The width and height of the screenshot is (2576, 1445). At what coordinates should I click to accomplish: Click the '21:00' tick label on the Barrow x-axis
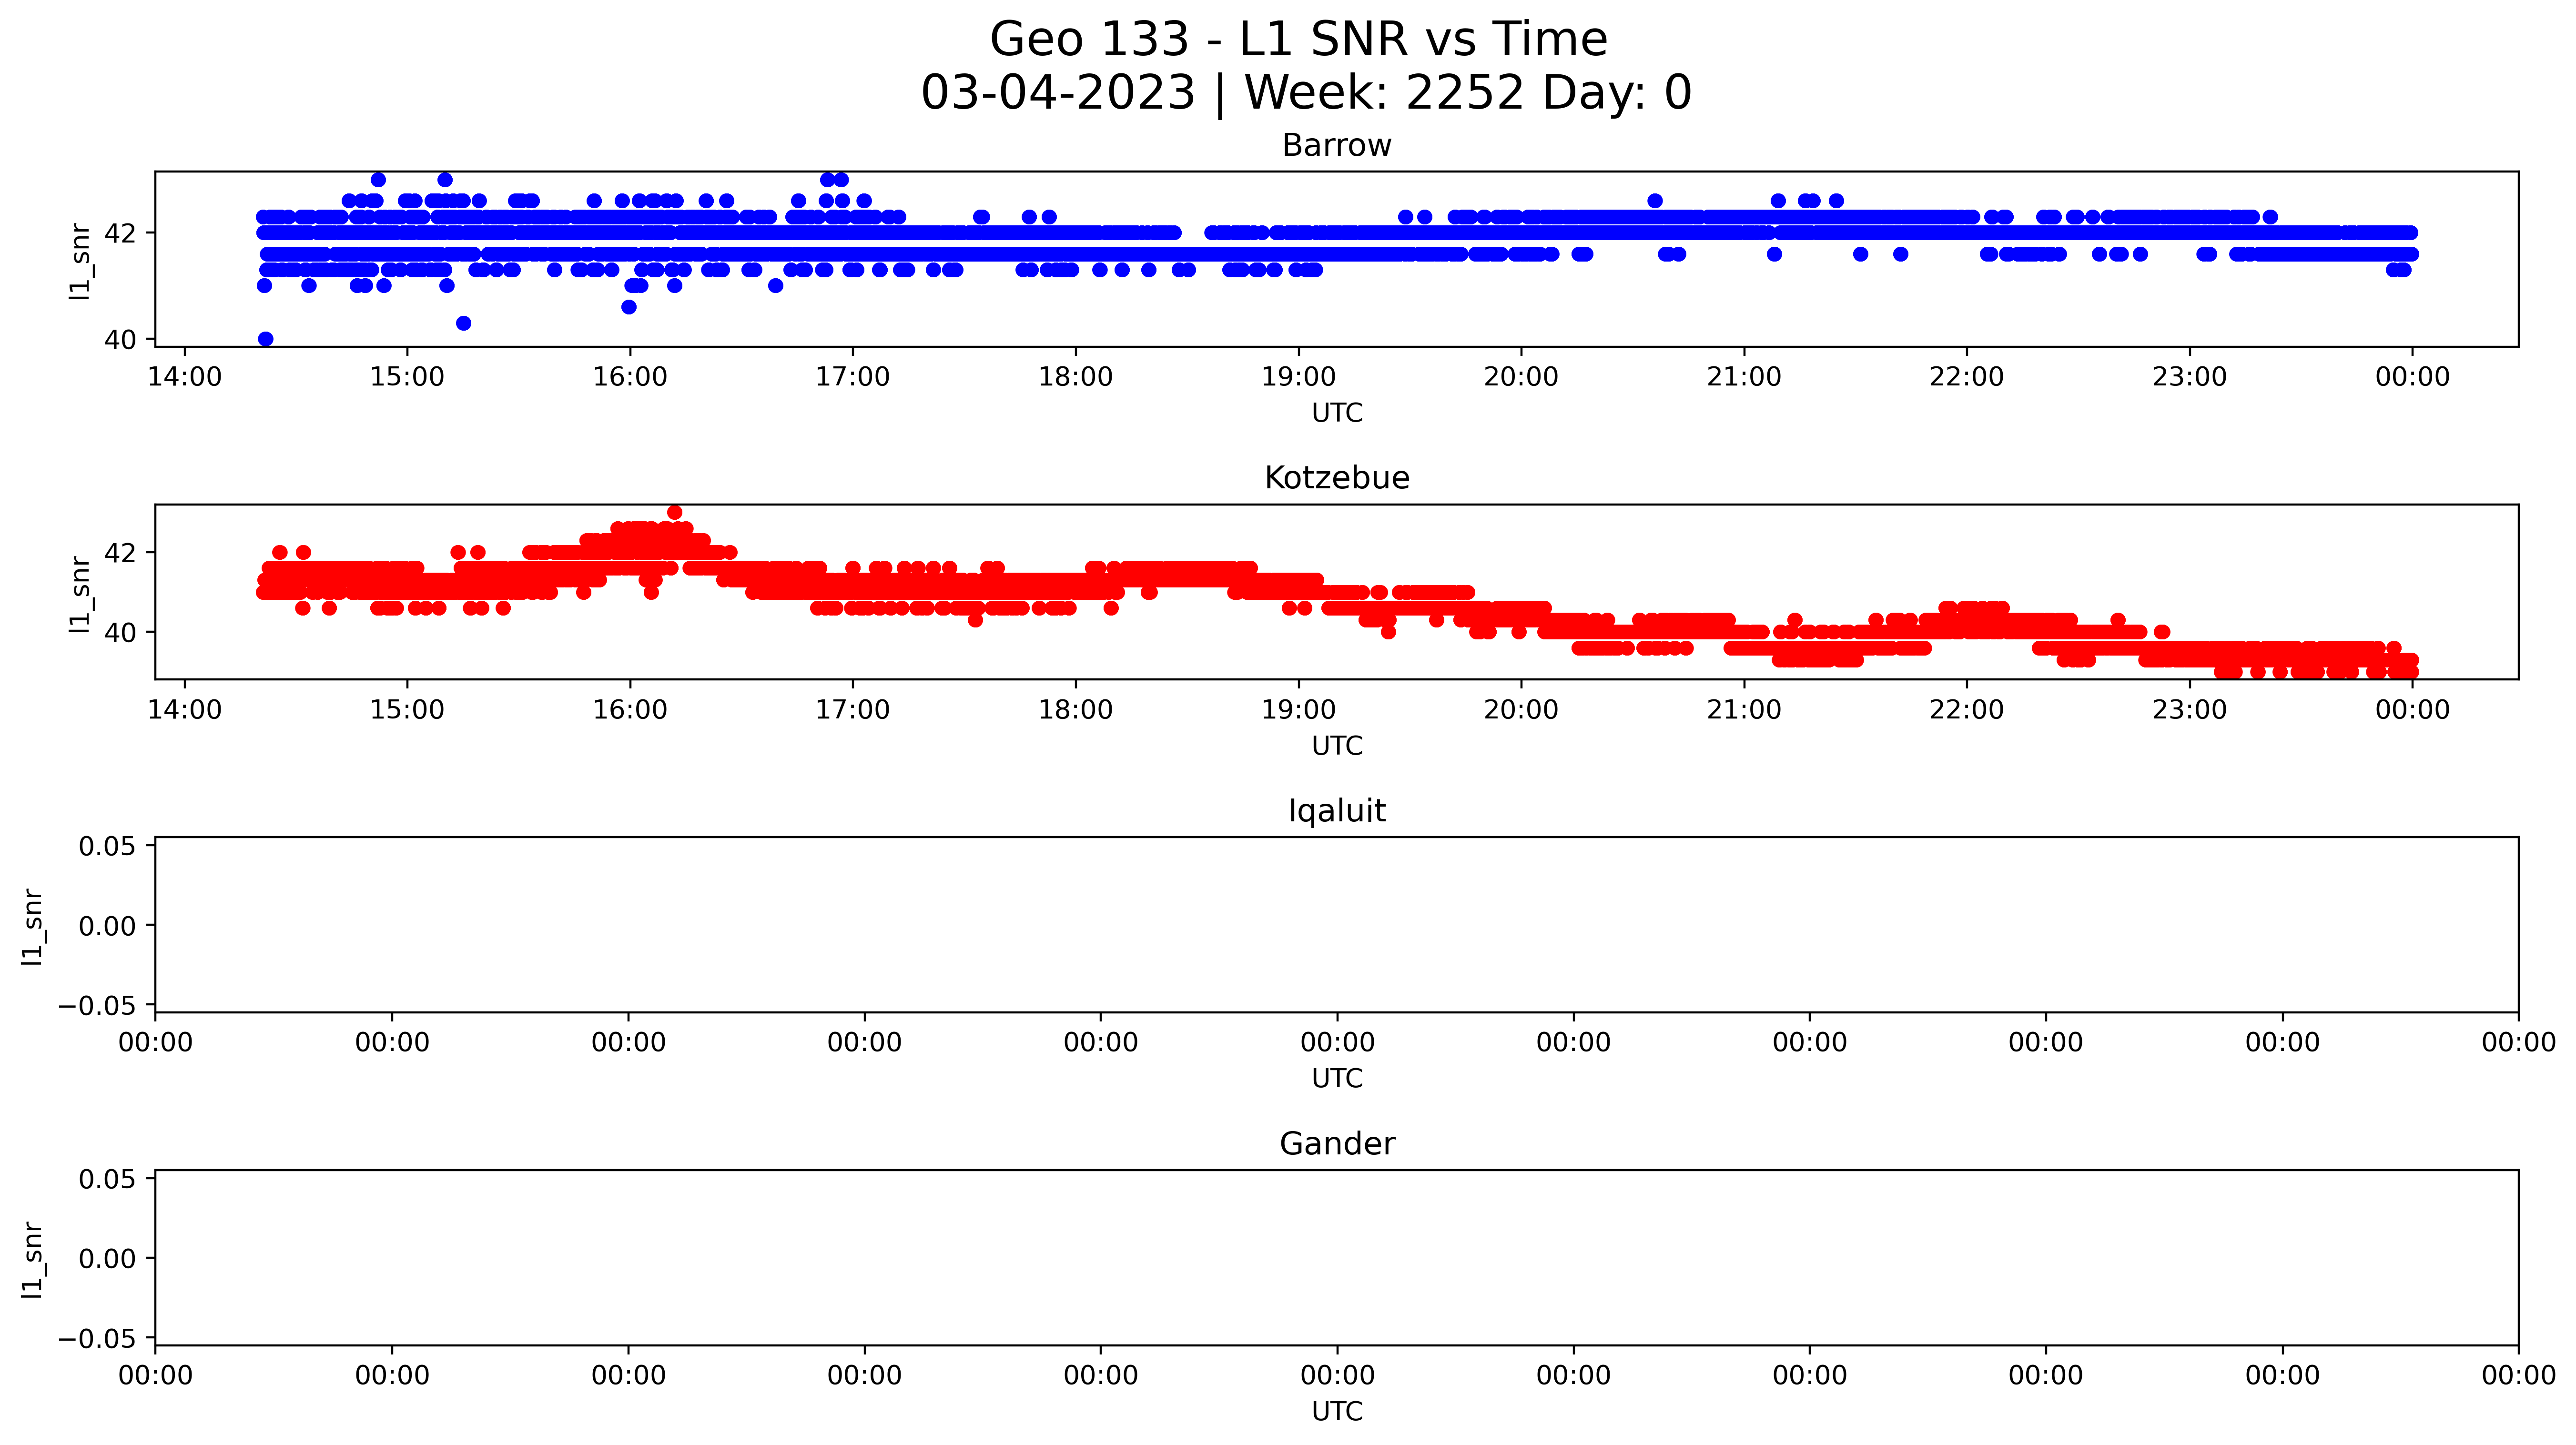pos(1745,377)
